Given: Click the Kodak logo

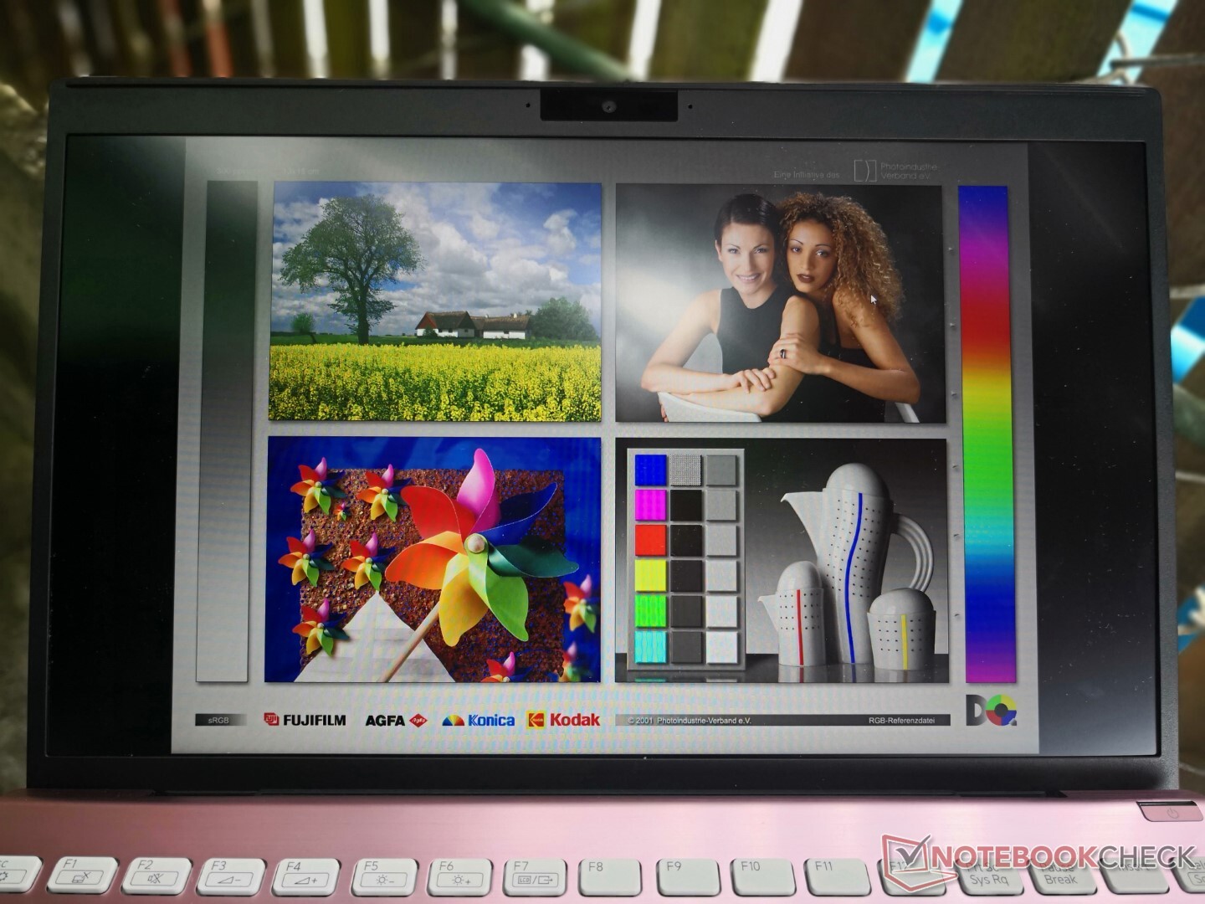Looking at the screenshot, I should click(564, 719).
